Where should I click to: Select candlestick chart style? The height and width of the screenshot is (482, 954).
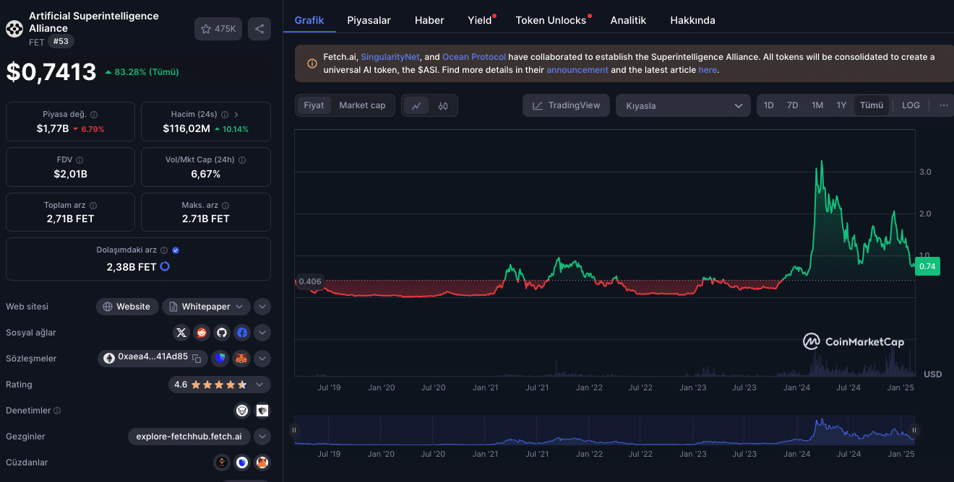(443, 105)
